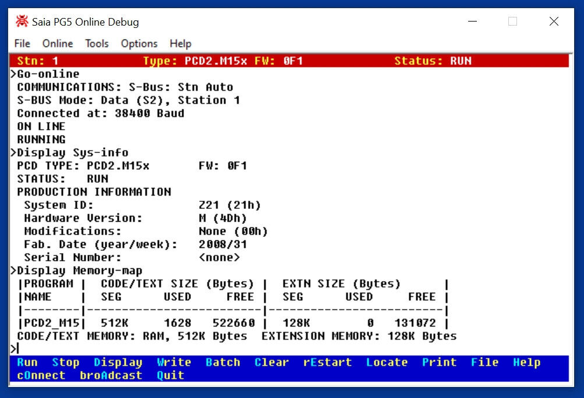The width and height of the screenshot is (584, 398).
Task: Click the '>Display Sys-info' line
Action: pos(69,152)
